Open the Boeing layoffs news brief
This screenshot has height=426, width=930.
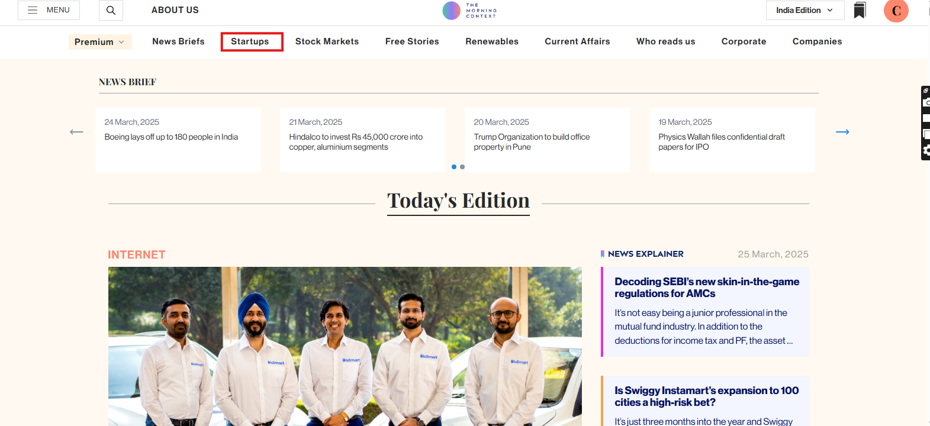click(x=171, y=137)
